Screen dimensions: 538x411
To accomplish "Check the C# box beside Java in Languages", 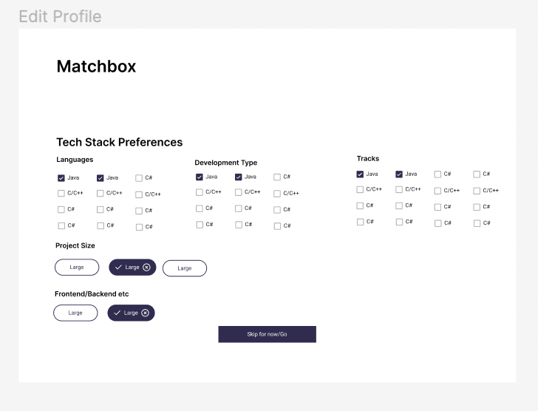I will tap(139, 178).
